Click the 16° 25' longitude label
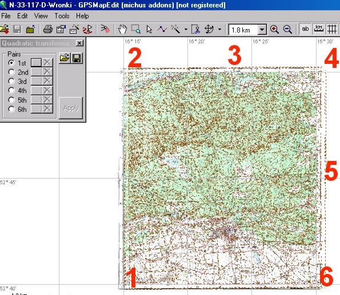 (x=261, y=41)
